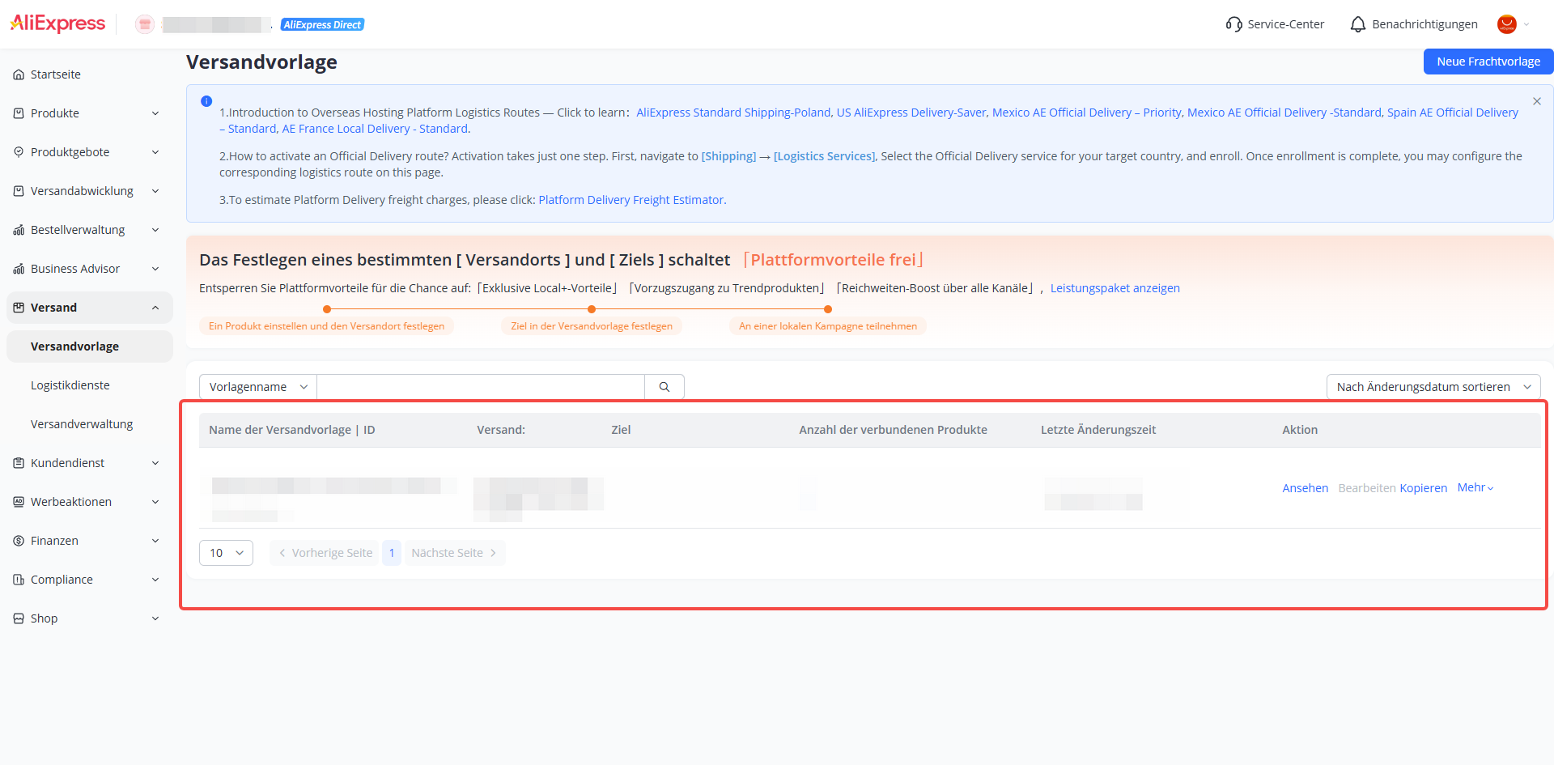Click the Startseite home icon
This screenshot has width=1554, height=765.
click(x=19, y=74)
